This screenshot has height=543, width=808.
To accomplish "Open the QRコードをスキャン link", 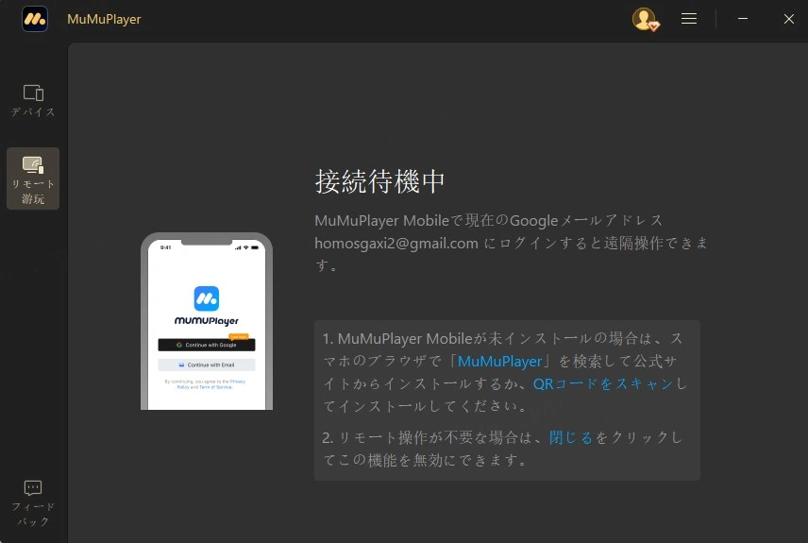I will 603,383.
